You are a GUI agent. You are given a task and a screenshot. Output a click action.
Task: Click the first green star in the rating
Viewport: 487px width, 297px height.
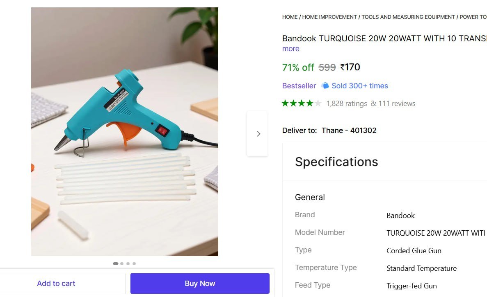tap(285, 103)
